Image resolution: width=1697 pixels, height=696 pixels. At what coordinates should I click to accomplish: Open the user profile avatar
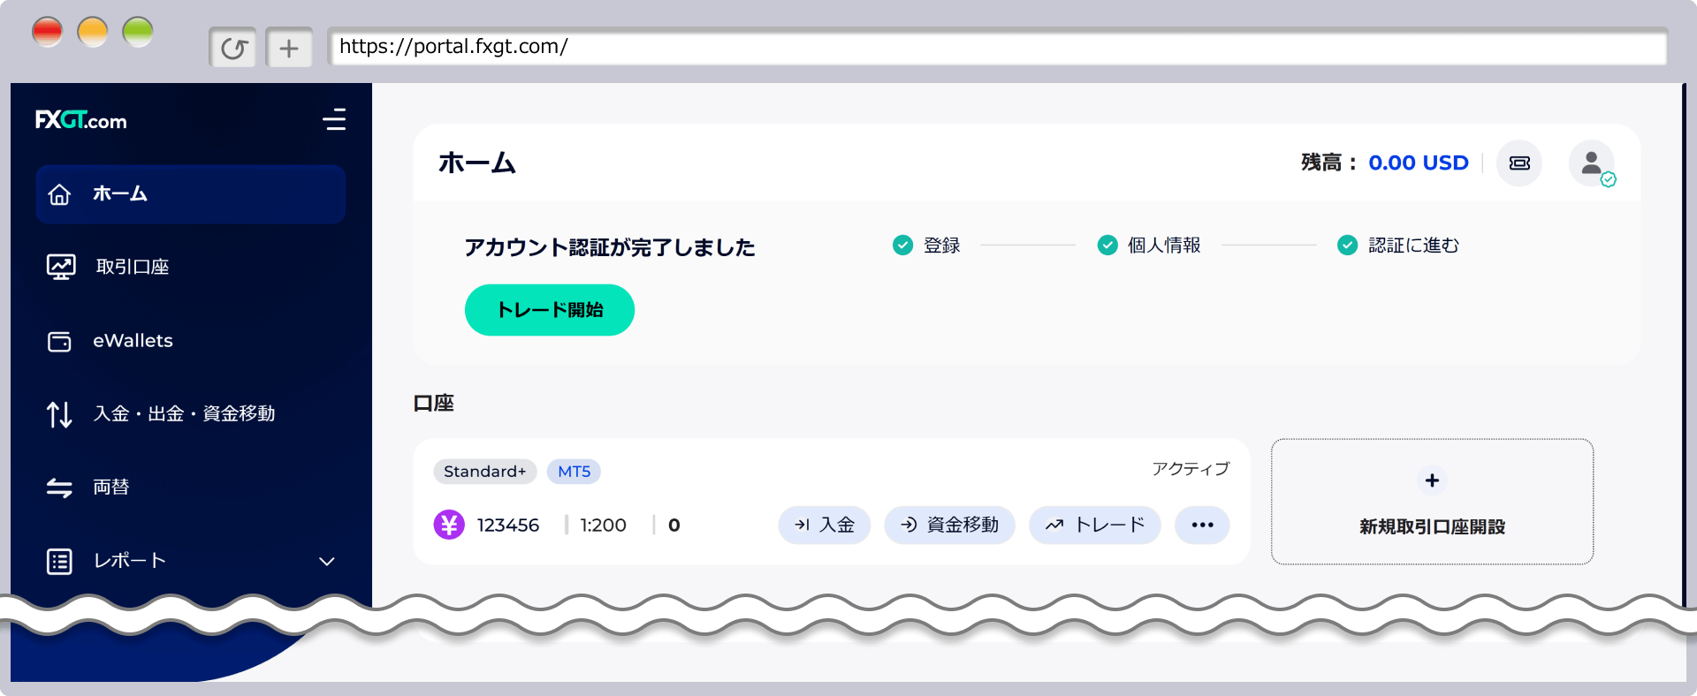[x=1592, y=163]
